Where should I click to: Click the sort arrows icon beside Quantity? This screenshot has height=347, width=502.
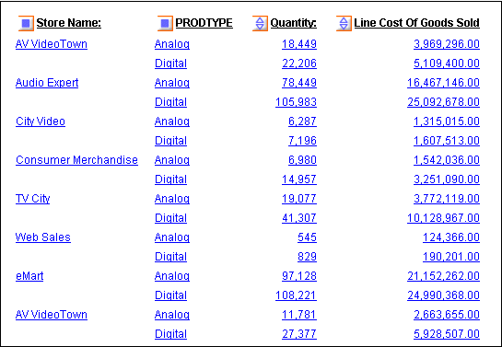click(260, 23)
